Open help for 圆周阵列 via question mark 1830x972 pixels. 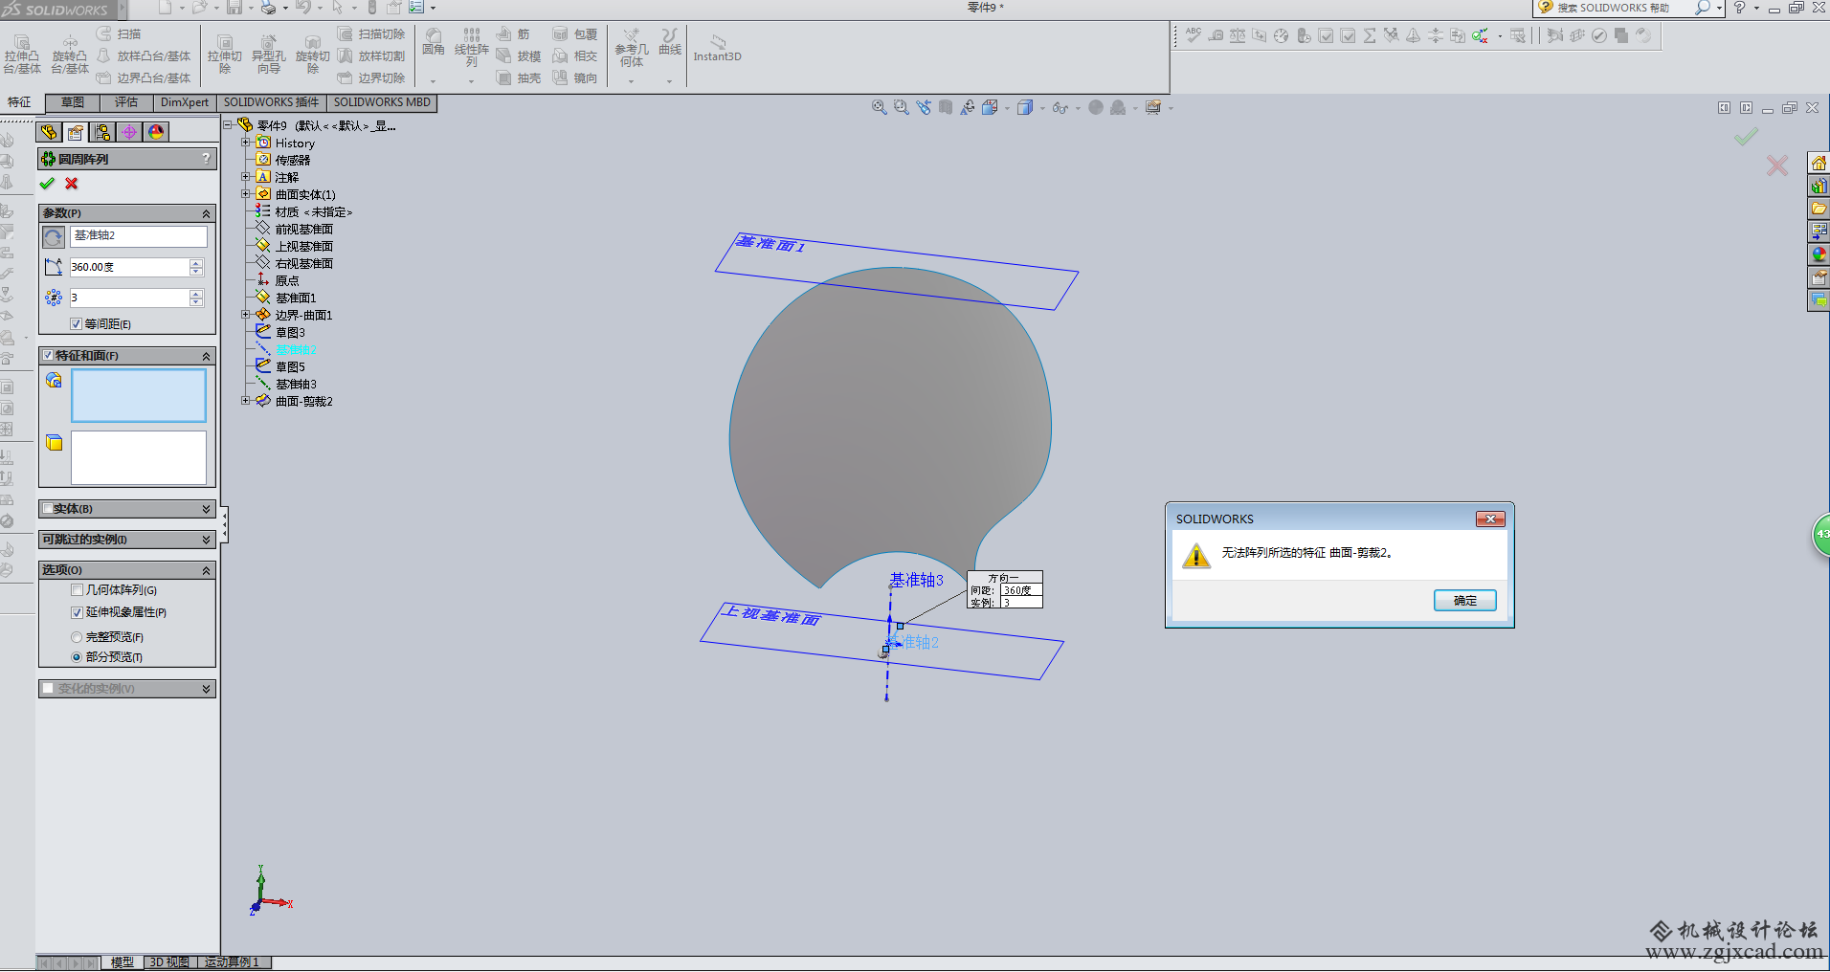click(x=206, y=159)
